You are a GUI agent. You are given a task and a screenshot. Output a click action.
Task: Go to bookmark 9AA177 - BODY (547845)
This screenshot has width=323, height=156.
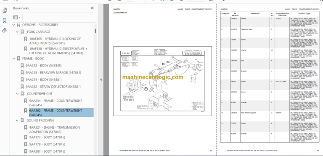click(x=47, y=137)
